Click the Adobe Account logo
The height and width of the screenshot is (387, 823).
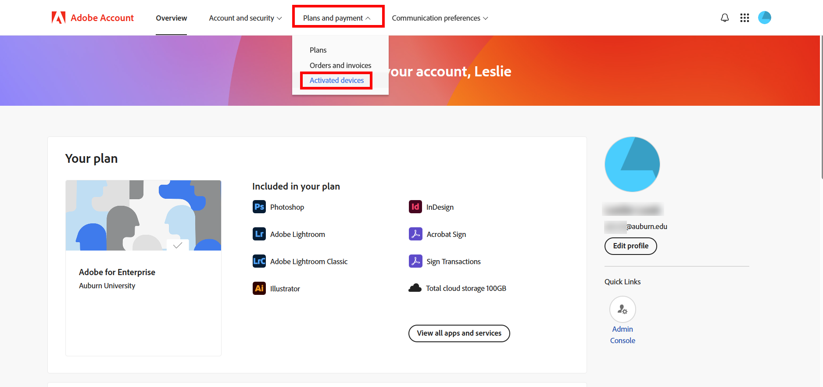pyautogui.click(x=92, y=18)
